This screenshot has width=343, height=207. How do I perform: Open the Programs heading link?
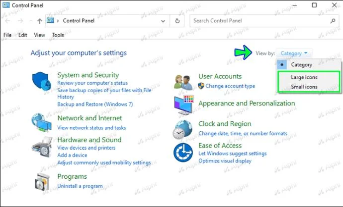[x=72, y=176]
